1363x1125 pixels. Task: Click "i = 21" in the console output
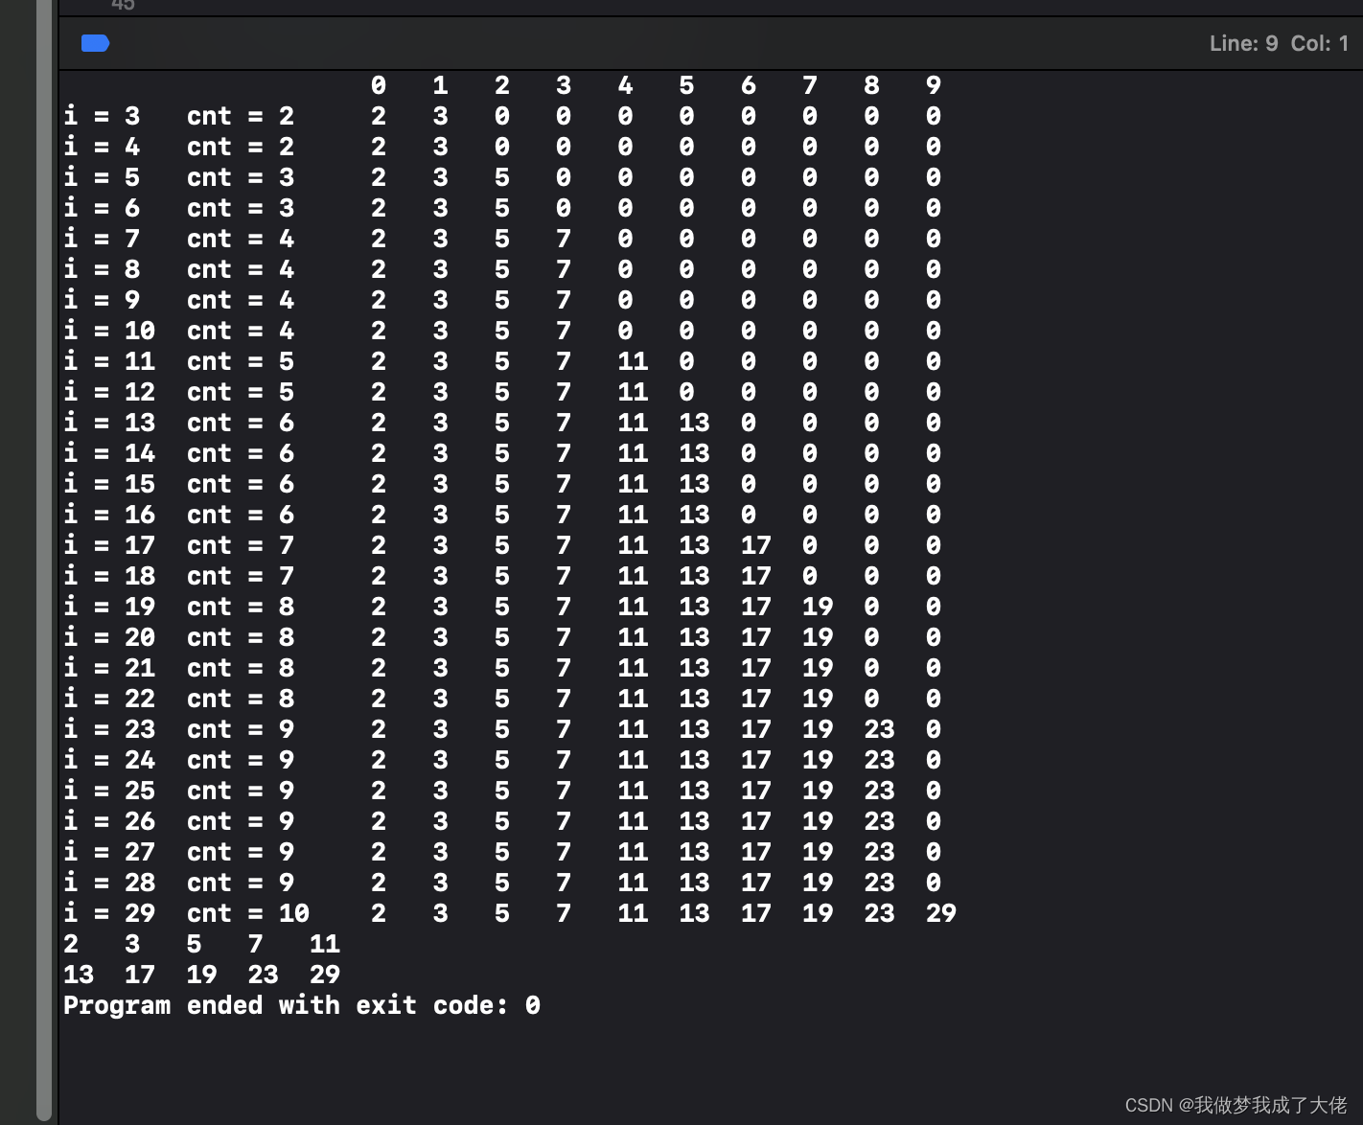(x=109, y=668)
